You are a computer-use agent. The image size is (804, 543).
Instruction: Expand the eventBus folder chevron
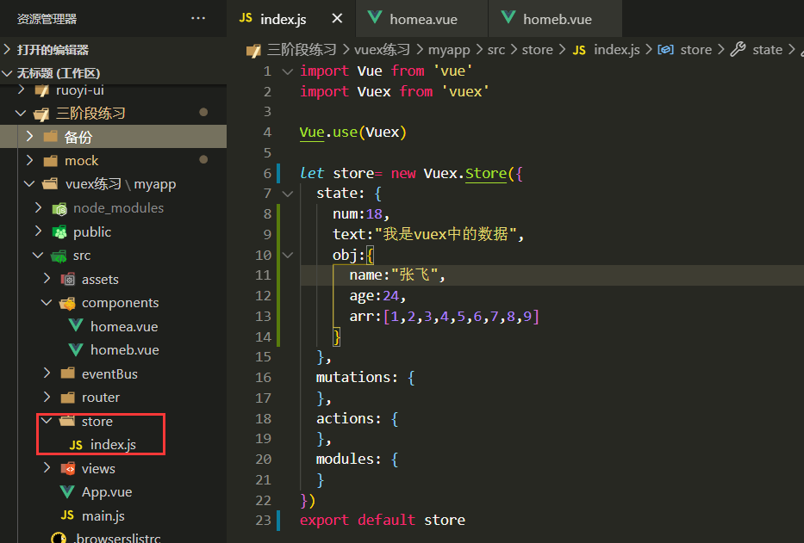click(x=47, y=373)
